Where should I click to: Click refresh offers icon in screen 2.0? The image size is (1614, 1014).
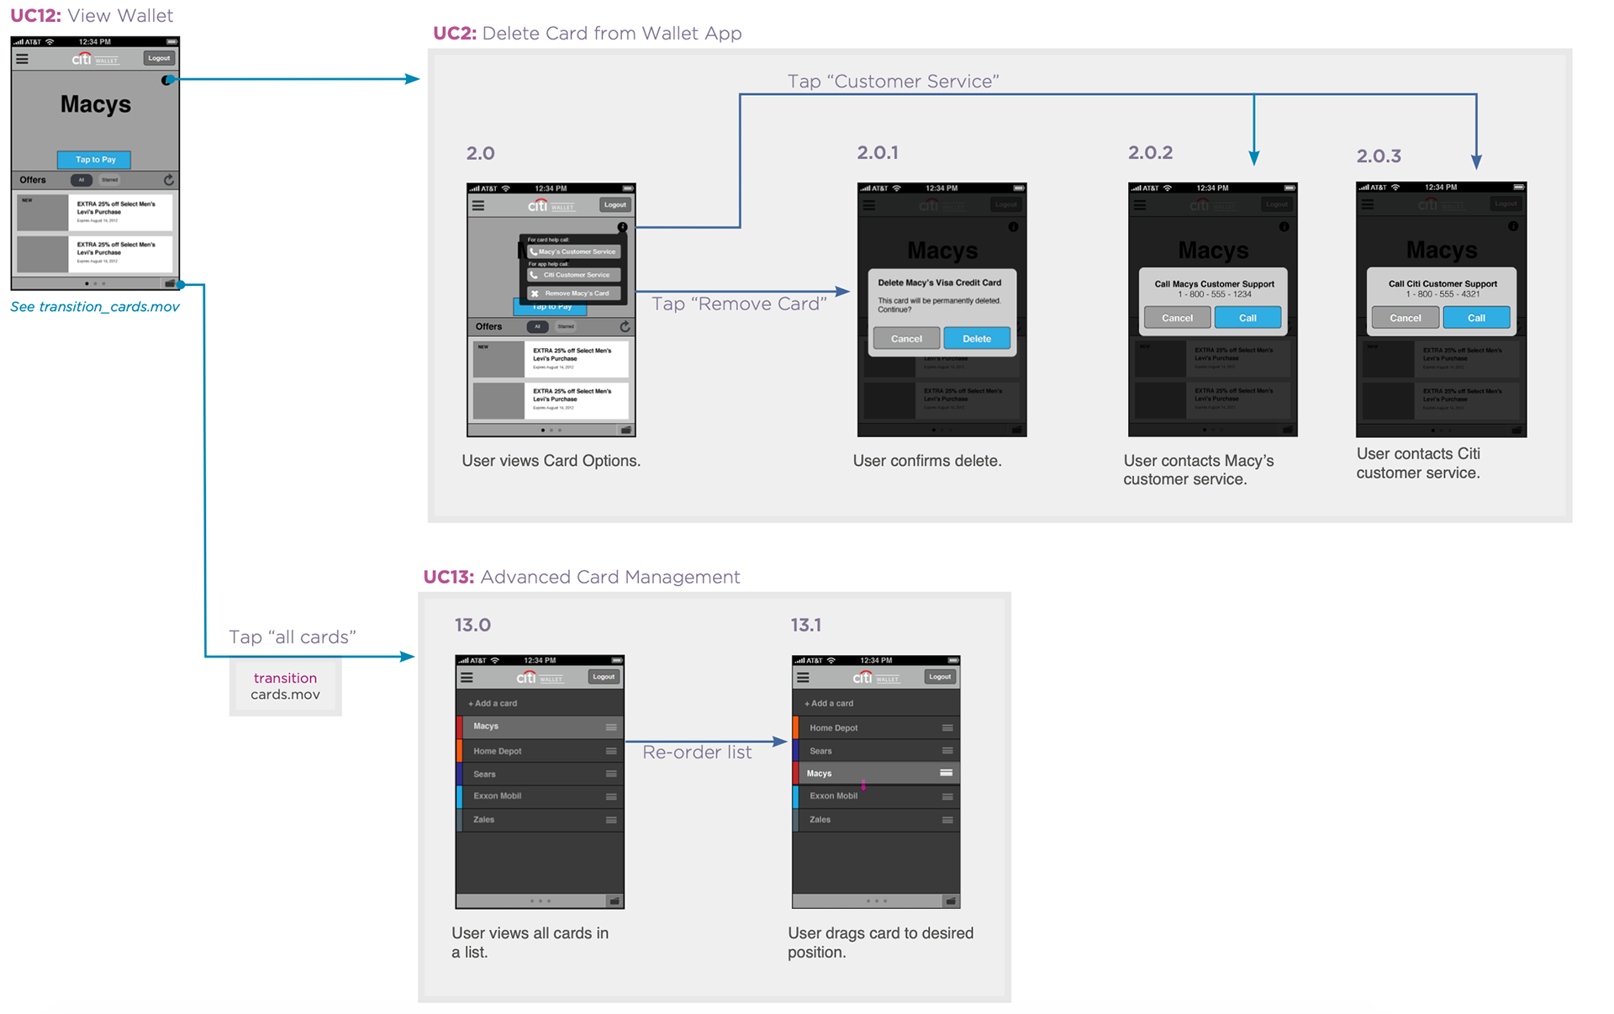pos(625,326)
